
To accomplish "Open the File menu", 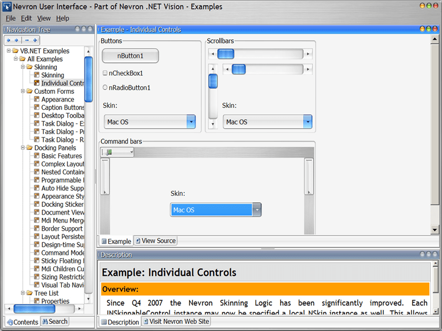I will tap(10, 18).
